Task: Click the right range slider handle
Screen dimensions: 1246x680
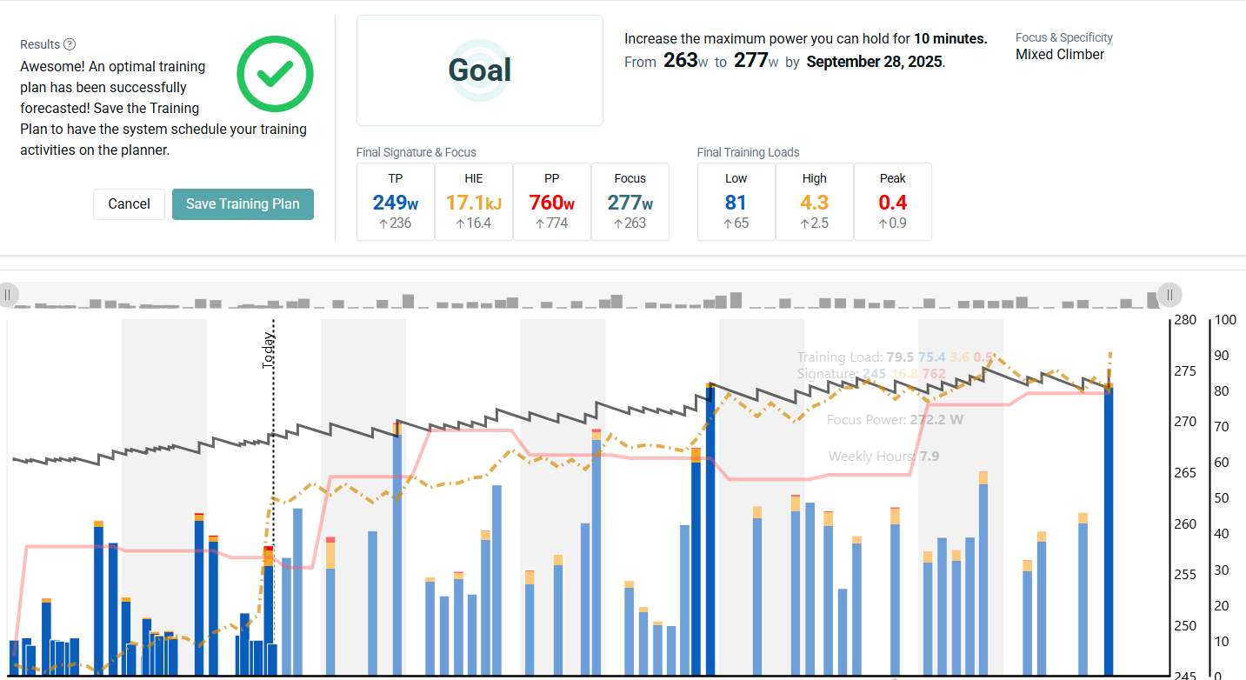Action: [1169, 295]
